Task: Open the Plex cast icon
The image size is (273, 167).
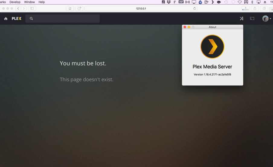Action: pos(252,18)
